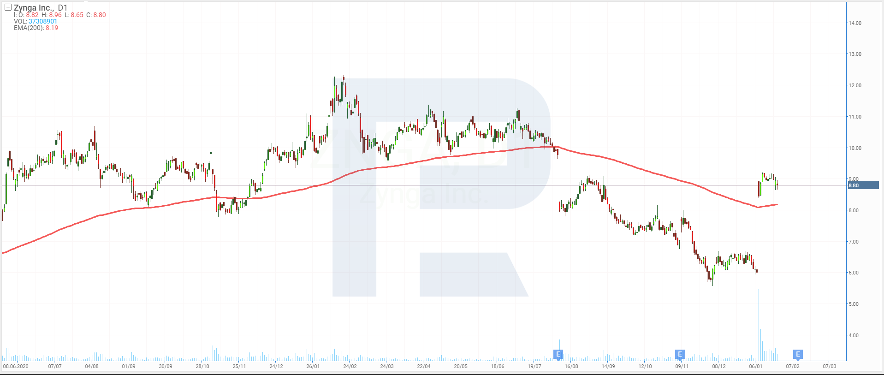884x375 pixels.
Task: Click the 4.00 price axis label
Action: [x=854, y=335]
